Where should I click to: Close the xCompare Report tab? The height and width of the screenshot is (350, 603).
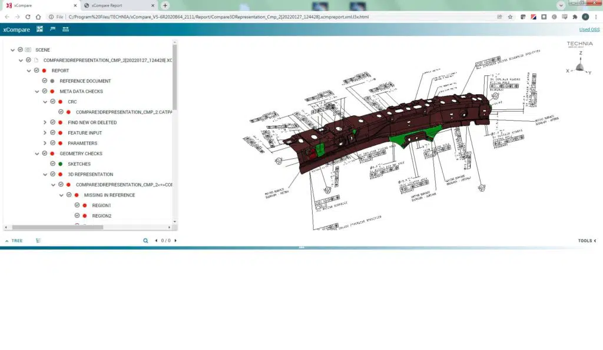153,5
